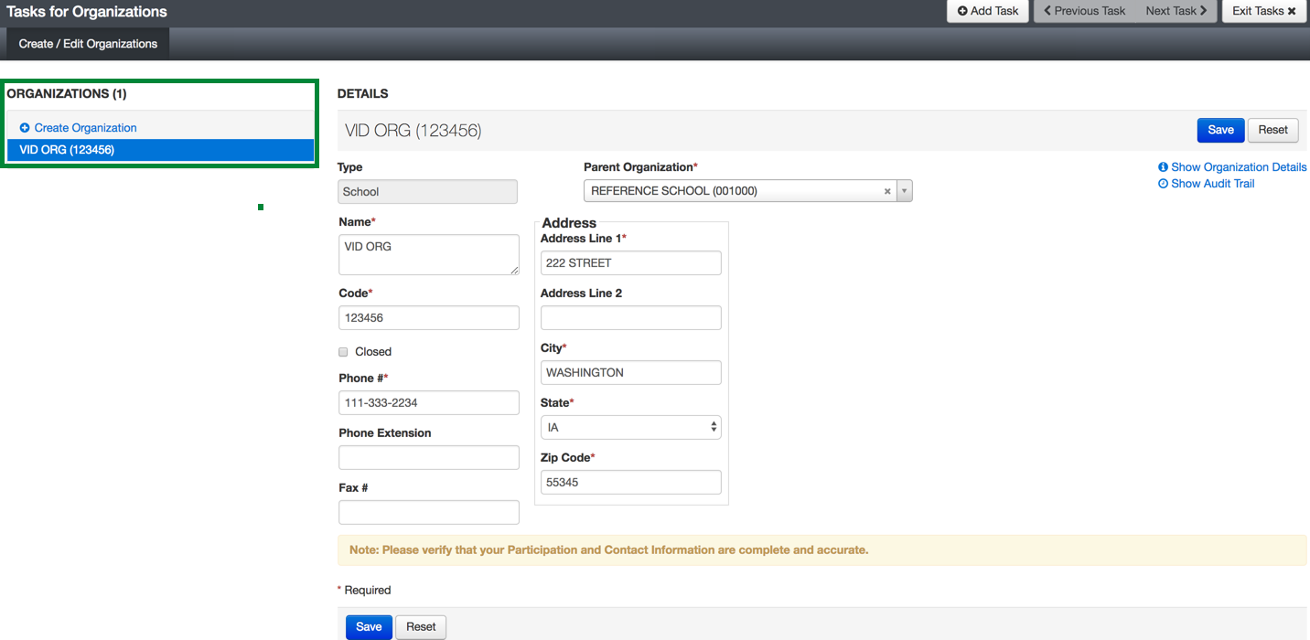This screenshot has width=1310, height=640.
Task: Open Show Audit Trail link
Action: [1212, 184]
